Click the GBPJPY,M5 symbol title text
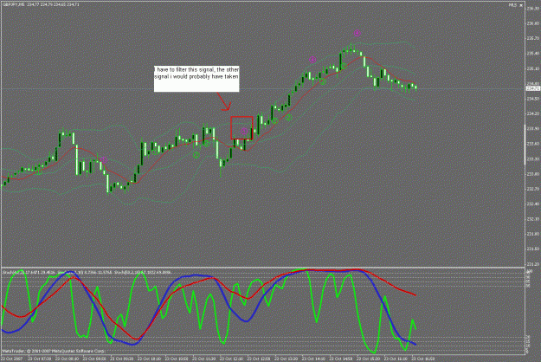The image size is (541, 362). (x=14, y=5)
